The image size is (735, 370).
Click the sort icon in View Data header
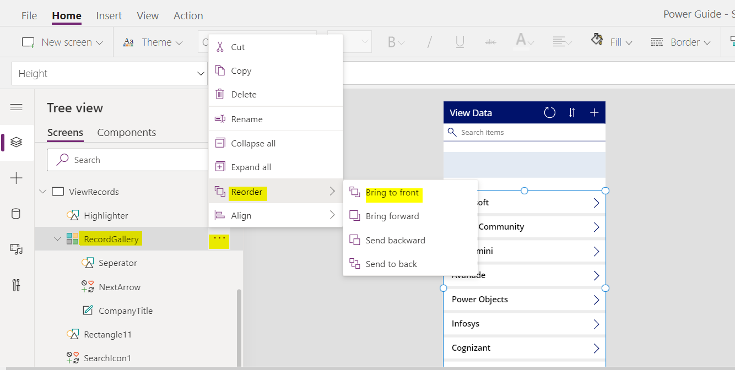coord(571,112)
